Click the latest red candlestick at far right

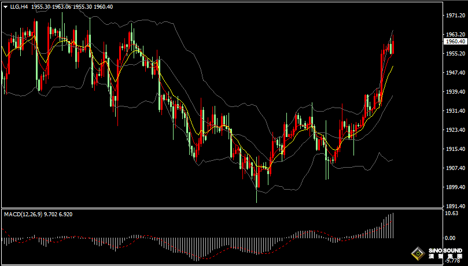click(393, 48)
